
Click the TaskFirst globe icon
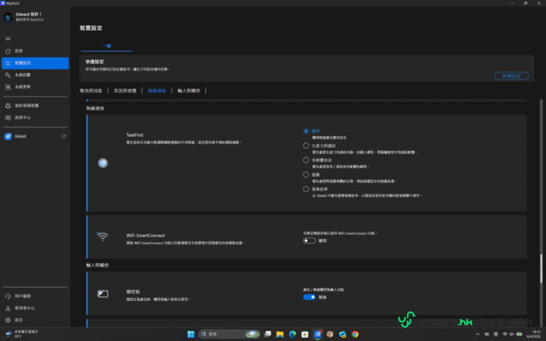[103, 163]
